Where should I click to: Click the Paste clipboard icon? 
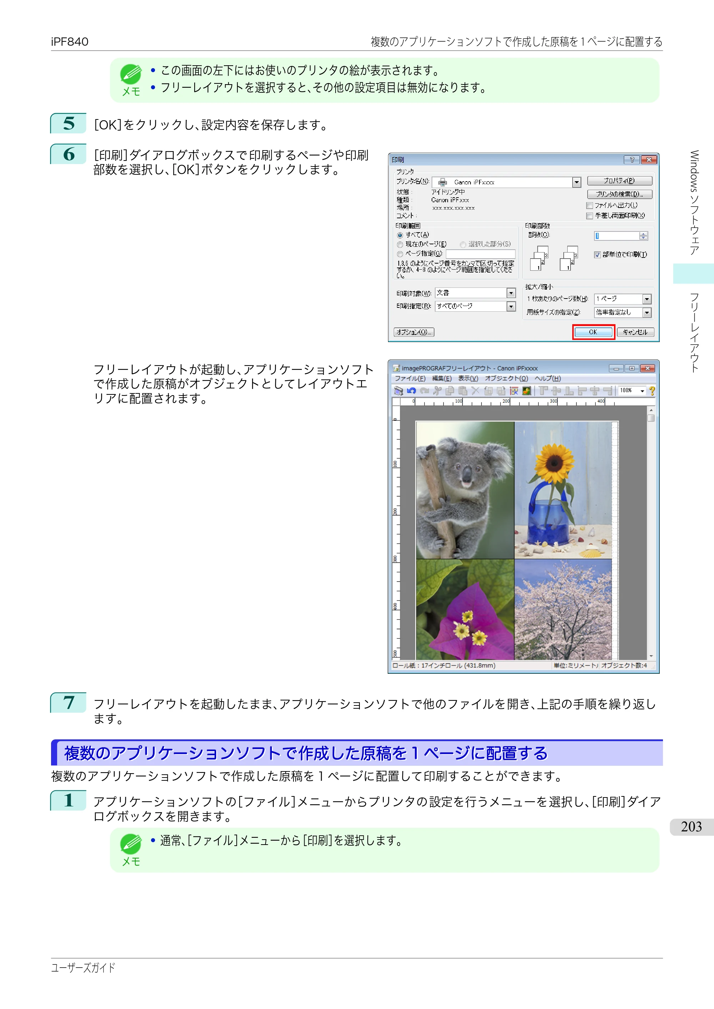[463, 391]
